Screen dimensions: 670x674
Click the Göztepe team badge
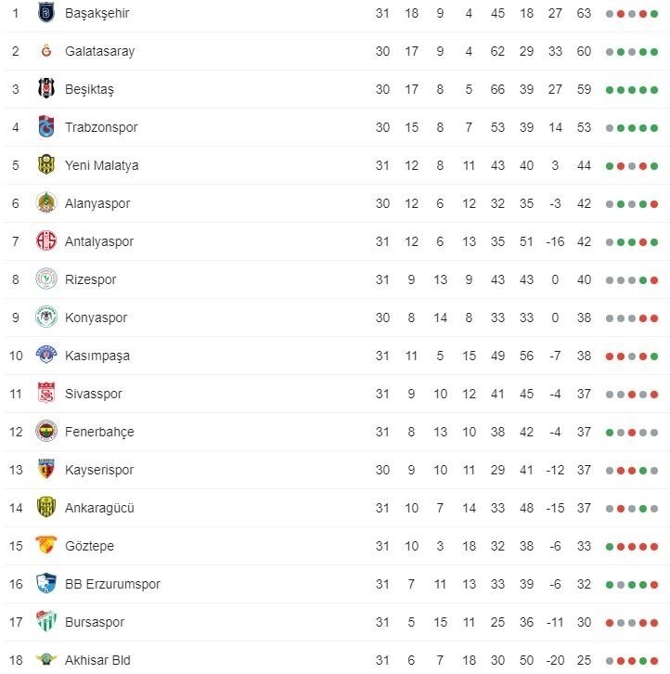point(45,546)
